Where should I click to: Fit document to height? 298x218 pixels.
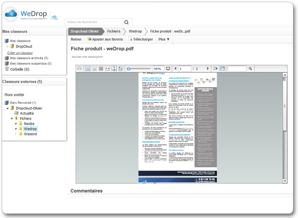pos(114,69)
